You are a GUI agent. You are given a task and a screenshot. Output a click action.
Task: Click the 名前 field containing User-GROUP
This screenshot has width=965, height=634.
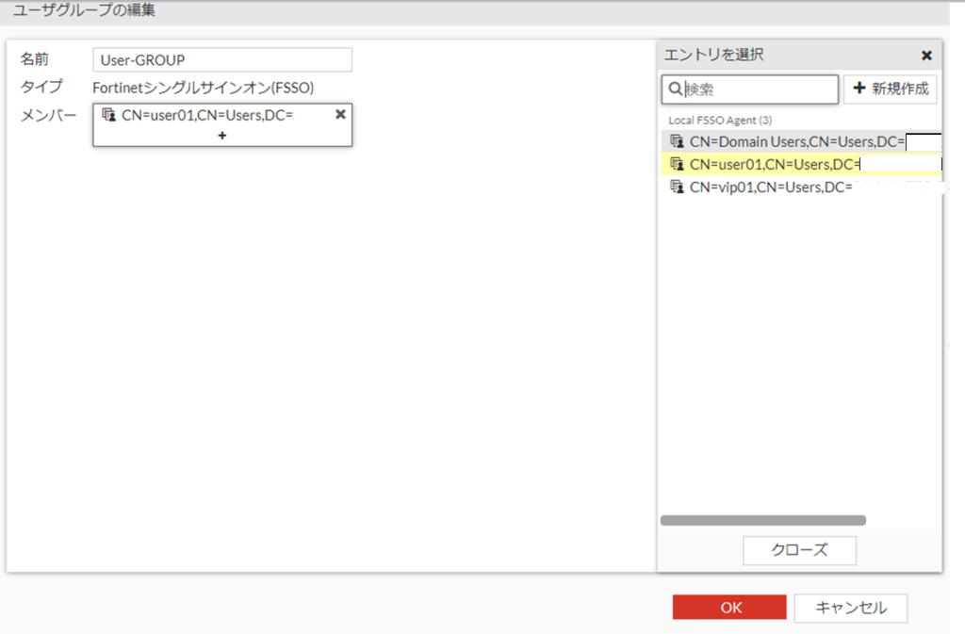[x=222, y=60]
